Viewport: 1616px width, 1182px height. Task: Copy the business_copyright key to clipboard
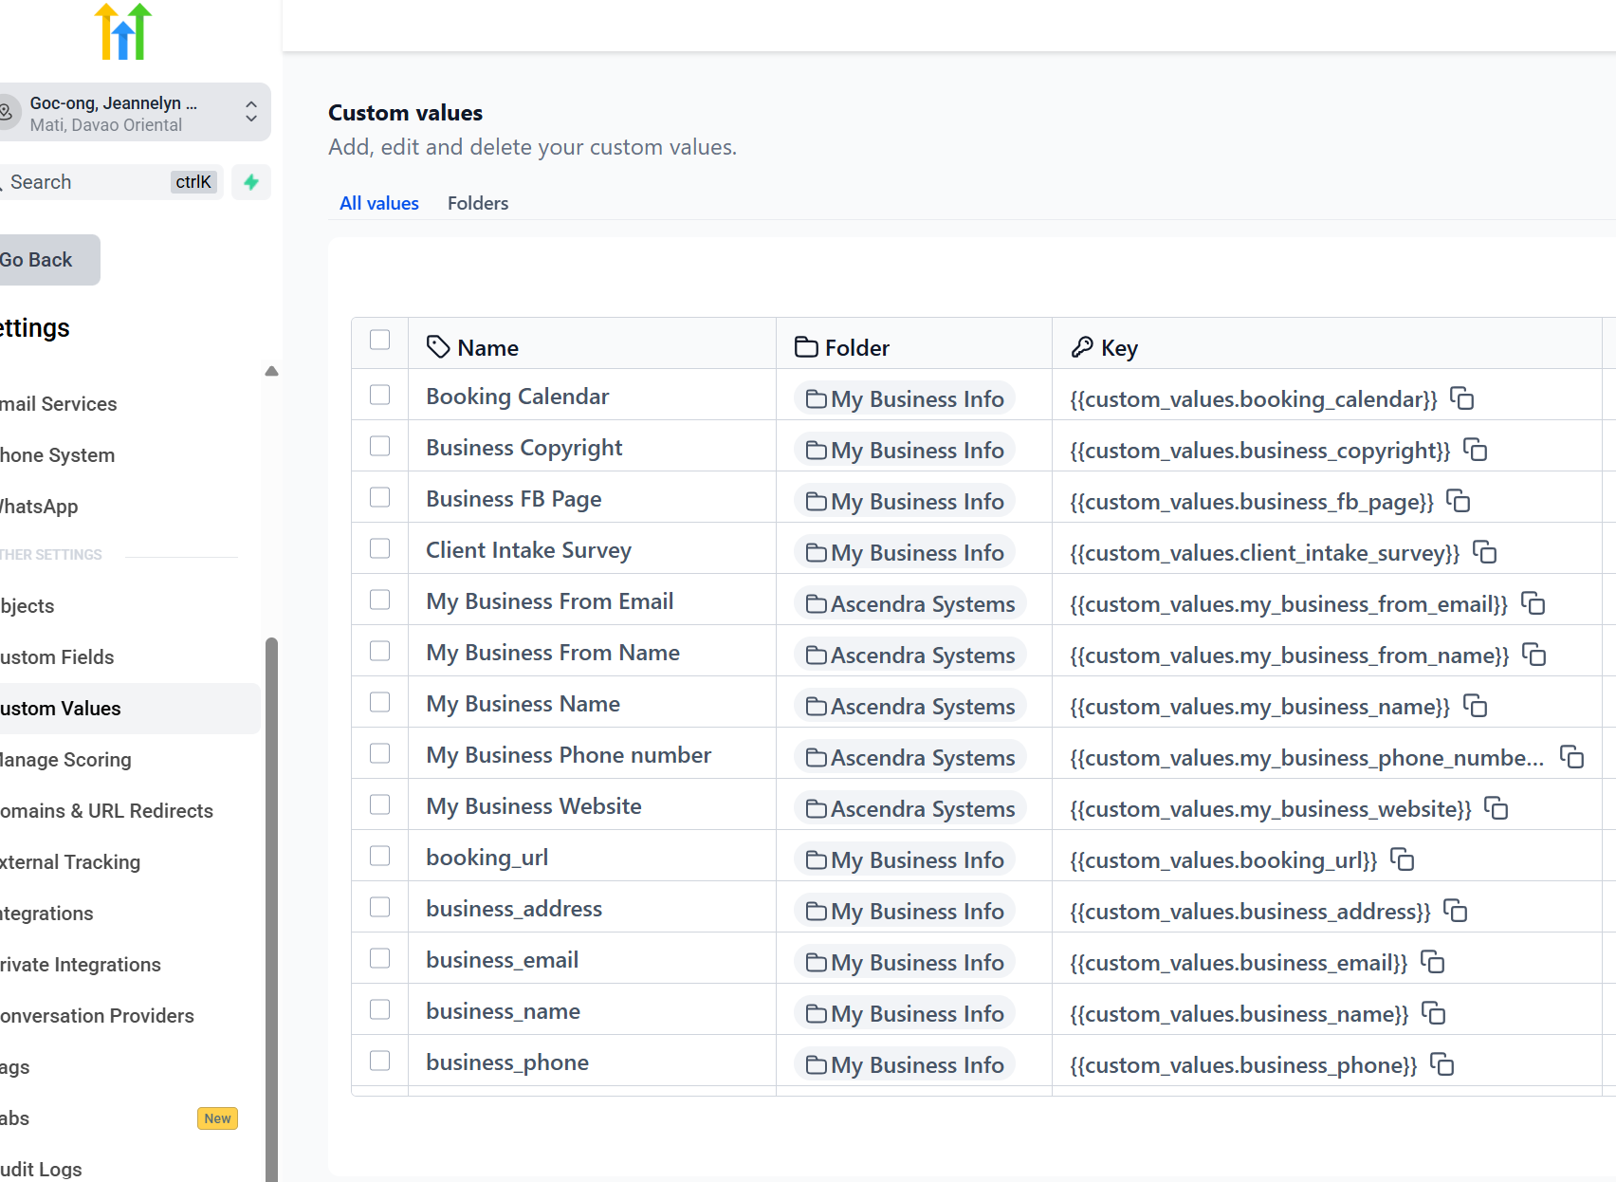(x=1476, y=450)
